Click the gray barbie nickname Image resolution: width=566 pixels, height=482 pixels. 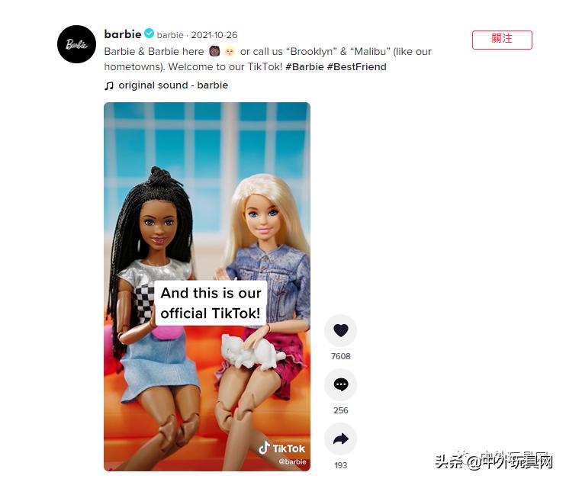(x=170, y=35)
